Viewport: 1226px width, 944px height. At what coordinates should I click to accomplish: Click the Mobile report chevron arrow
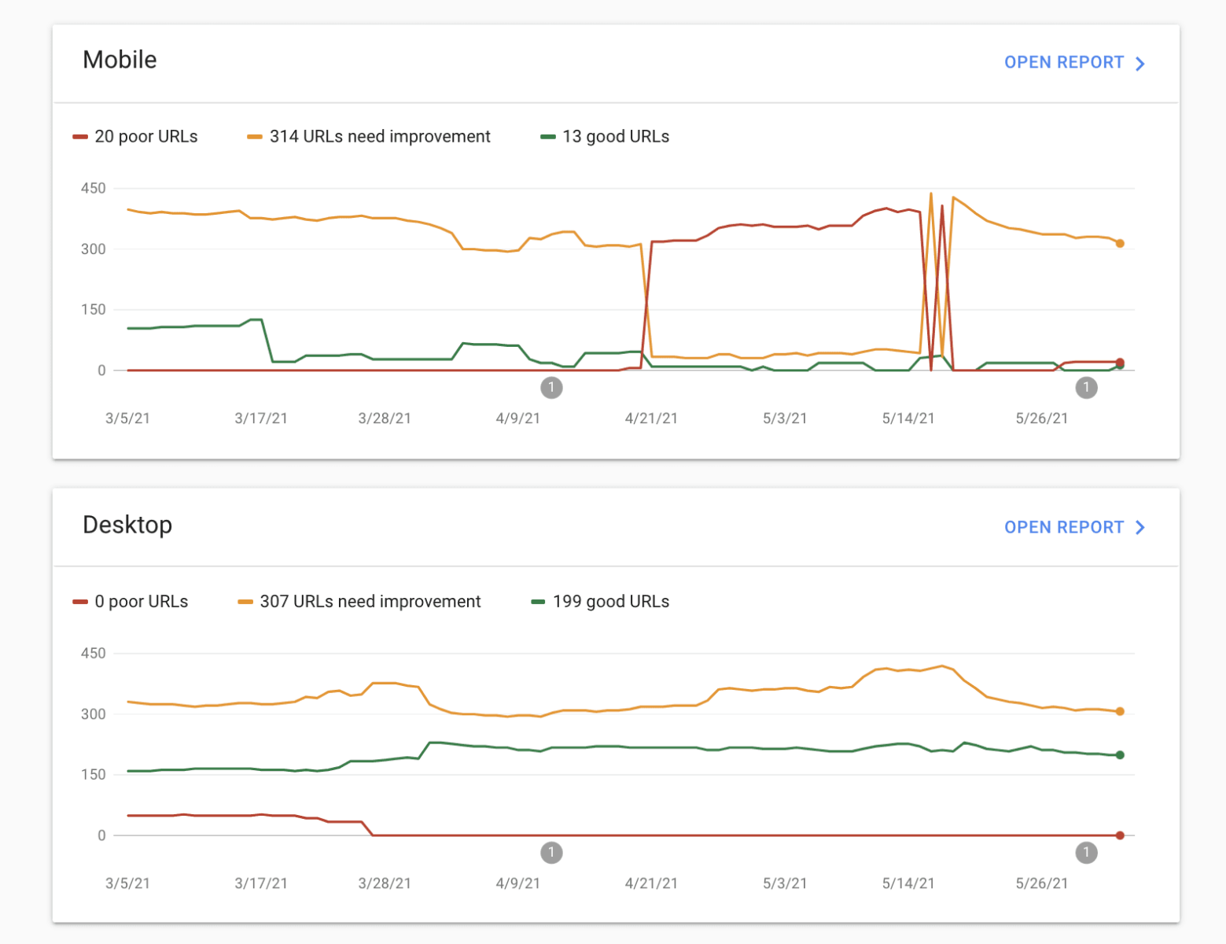coord(1140,64)
